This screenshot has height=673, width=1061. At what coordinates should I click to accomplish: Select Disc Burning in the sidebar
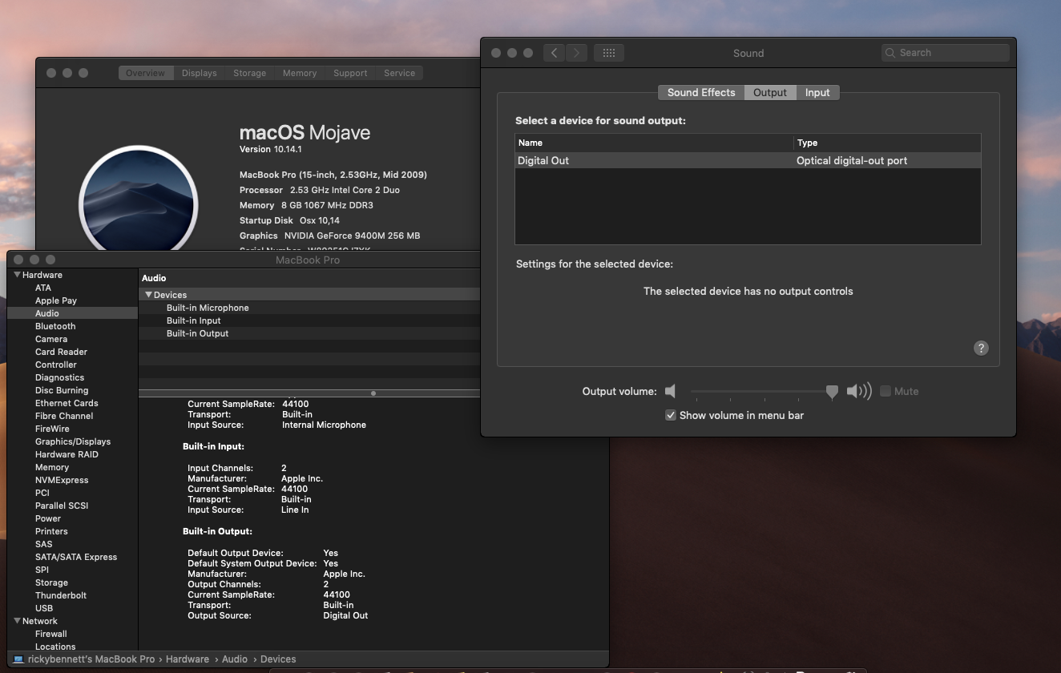[x=62, y=390]
